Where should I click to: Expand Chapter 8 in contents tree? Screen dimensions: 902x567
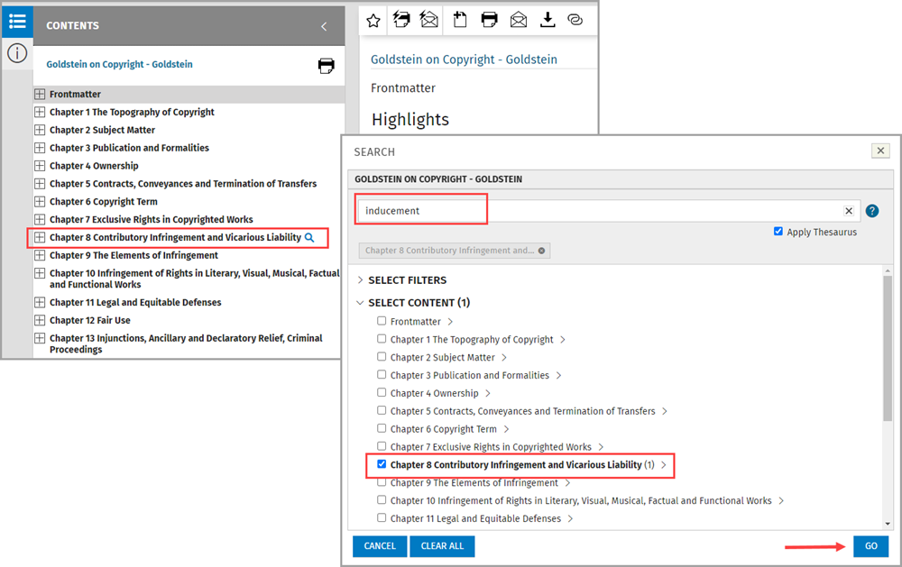pos(40,237)
